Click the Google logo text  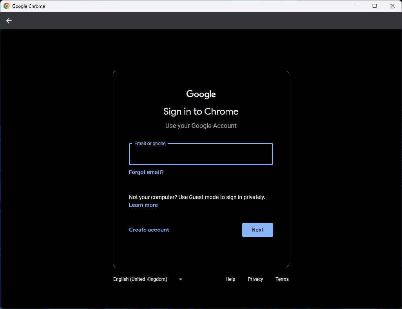[201, 94]
